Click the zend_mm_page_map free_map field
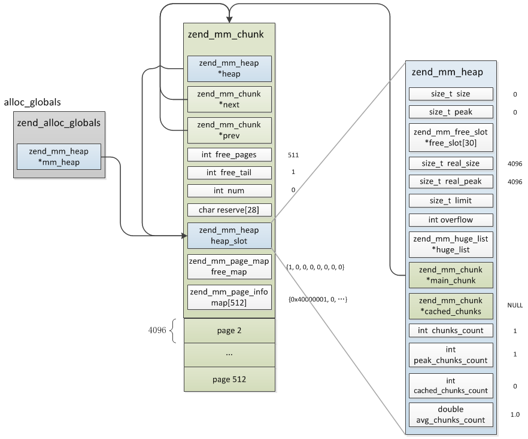 point(229,266)
